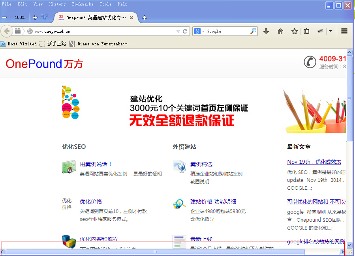The image size is (355, 256).
Task: Click the horizontal scrollbar left arrow
Action: point(2,252)
